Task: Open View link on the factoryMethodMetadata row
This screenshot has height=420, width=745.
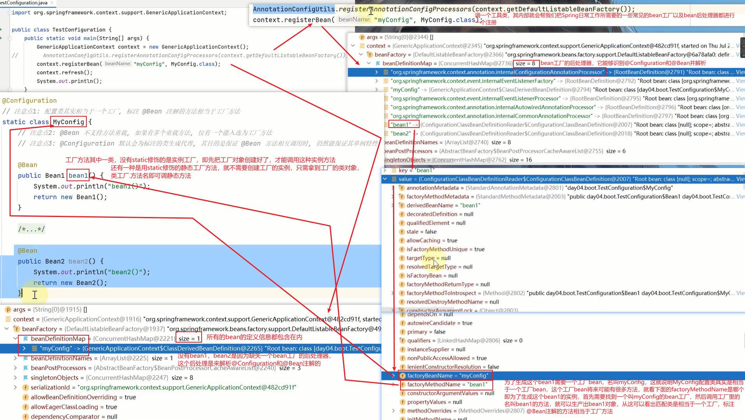Action: pos(740,197)
